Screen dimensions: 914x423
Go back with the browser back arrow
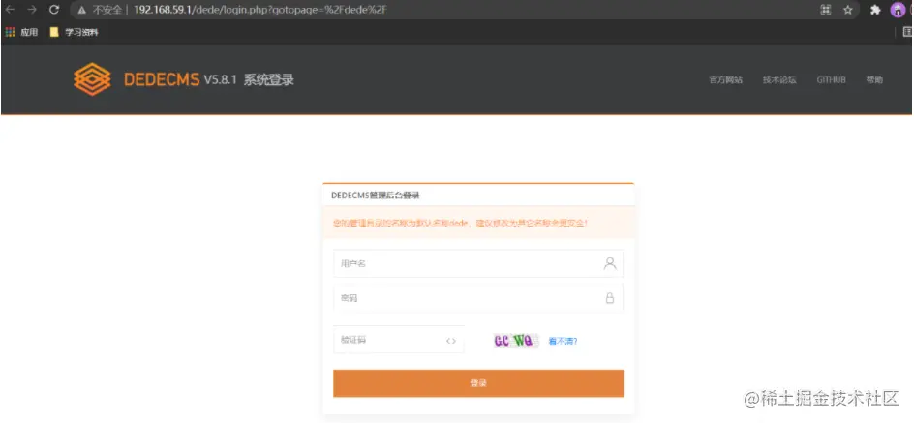(10, 10)
